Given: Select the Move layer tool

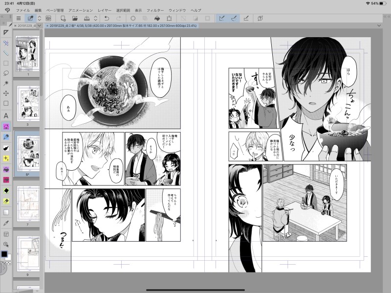Looking at the screenshot, I should (x=6, y=93).
